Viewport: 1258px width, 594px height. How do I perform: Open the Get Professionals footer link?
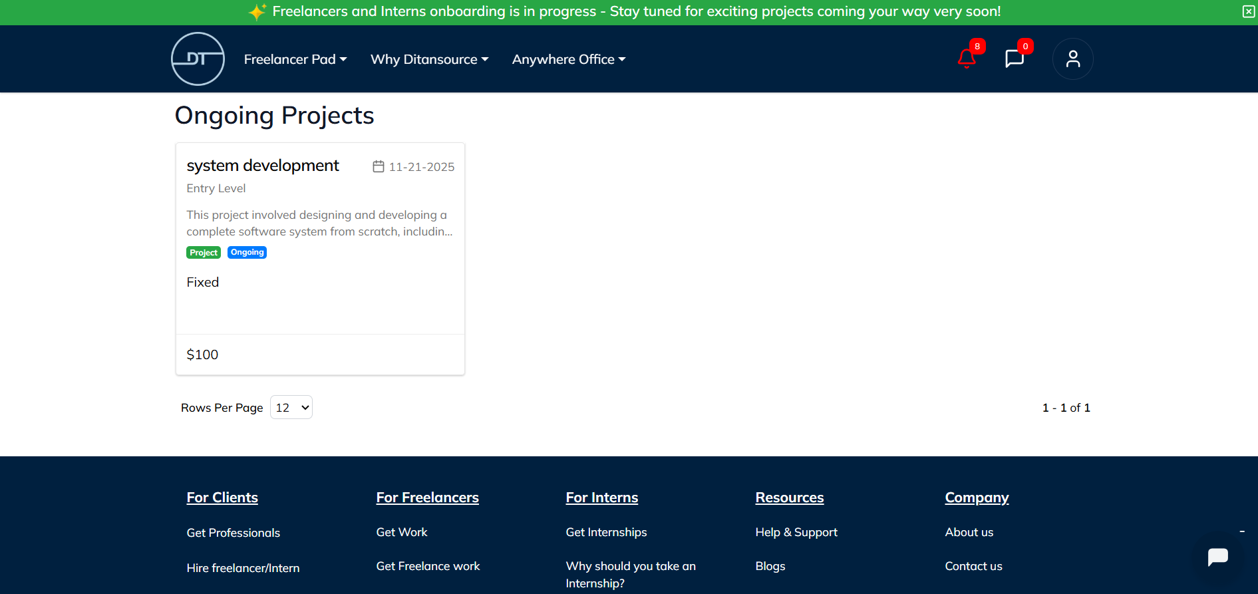point(233,533)
